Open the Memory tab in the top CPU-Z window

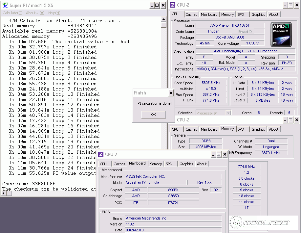[227, 14]
